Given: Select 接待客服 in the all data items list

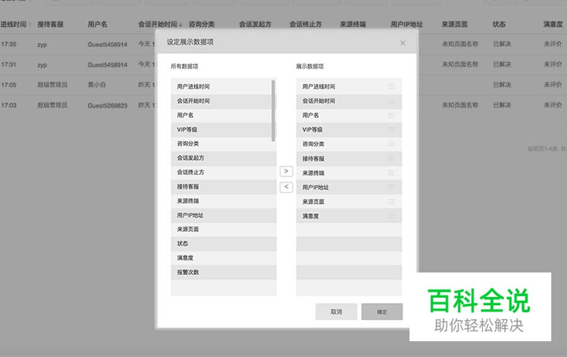Looking at the screenshot, I should (224, 187).
